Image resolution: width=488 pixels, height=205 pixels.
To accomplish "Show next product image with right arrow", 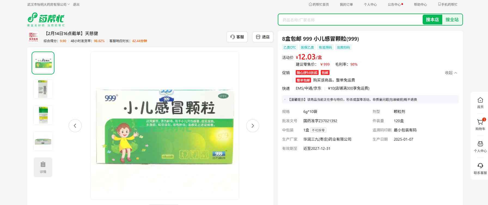I will click(252, 126).
